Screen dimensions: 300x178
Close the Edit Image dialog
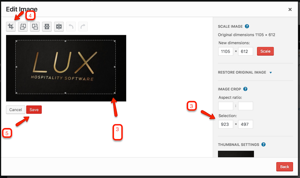coord(290,9)
